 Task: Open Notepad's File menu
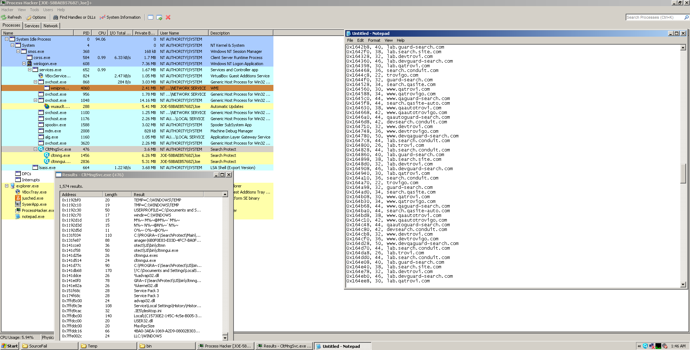click(350, 40)
